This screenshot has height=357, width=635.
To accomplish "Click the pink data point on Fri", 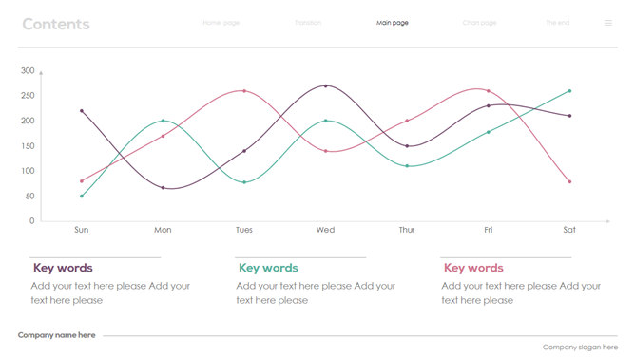I will (x=489, y=91).
